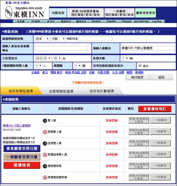Click the 返回 back button
The image size is (177, 186).
(161, 78)
